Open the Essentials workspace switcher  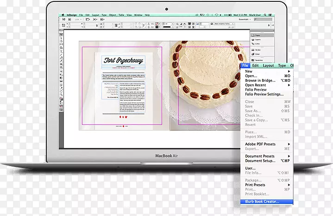click(x=245, y=19)
